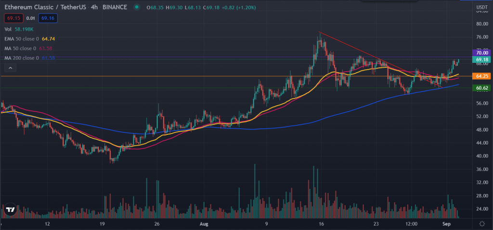
Task: Click the 70.00 purple price label
Action: (481, 53)
